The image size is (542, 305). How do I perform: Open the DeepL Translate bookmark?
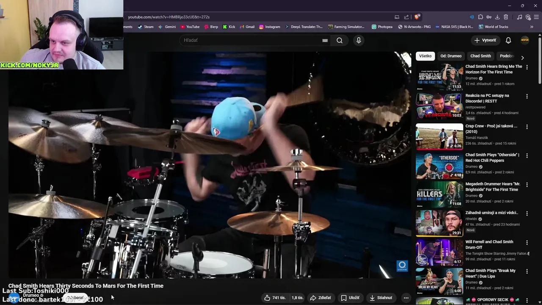tap(304, 27)
